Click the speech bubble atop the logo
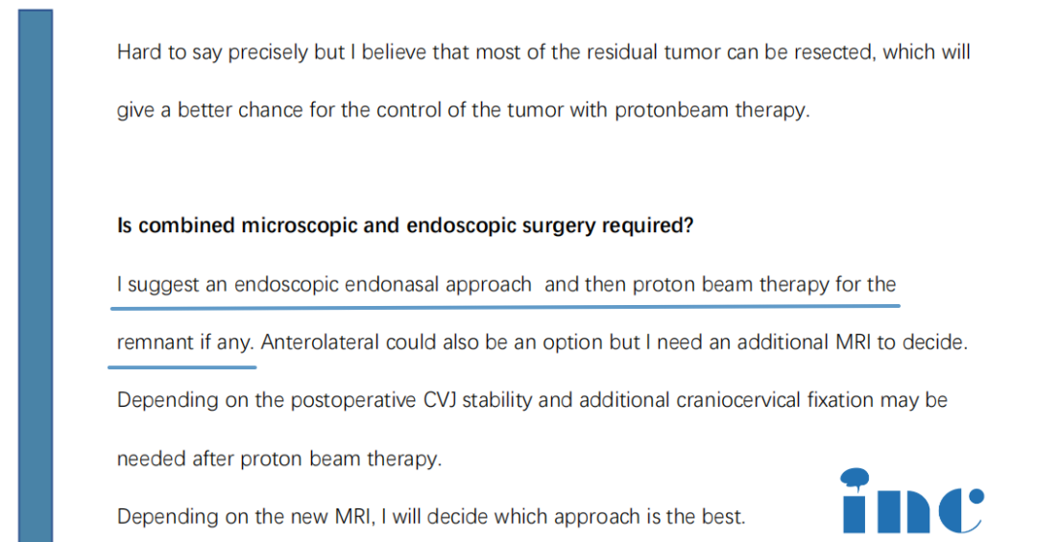Image resolution: width=1037 pixels, height=542 pixels. click(854, 477)
